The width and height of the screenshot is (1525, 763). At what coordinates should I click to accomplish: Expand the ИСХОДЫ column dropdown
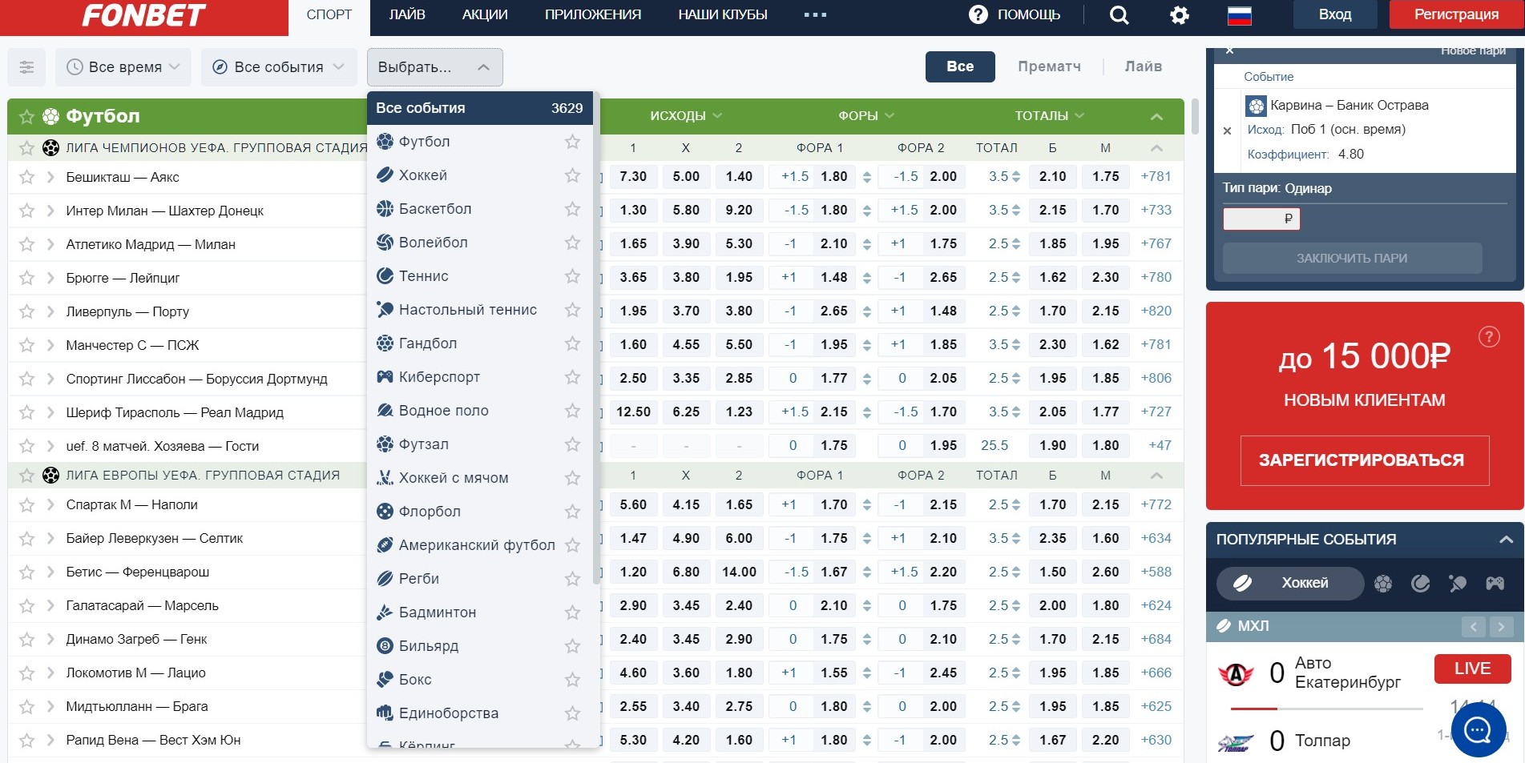[686, 116]
